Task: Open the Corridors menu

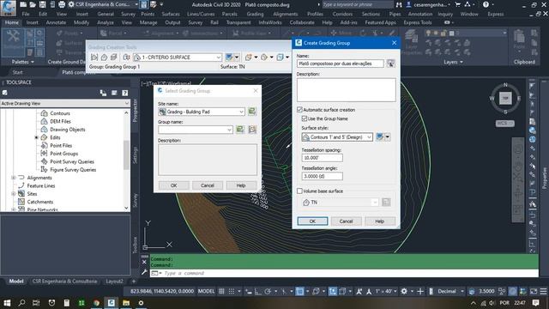Action: click(x=342, y=14)
